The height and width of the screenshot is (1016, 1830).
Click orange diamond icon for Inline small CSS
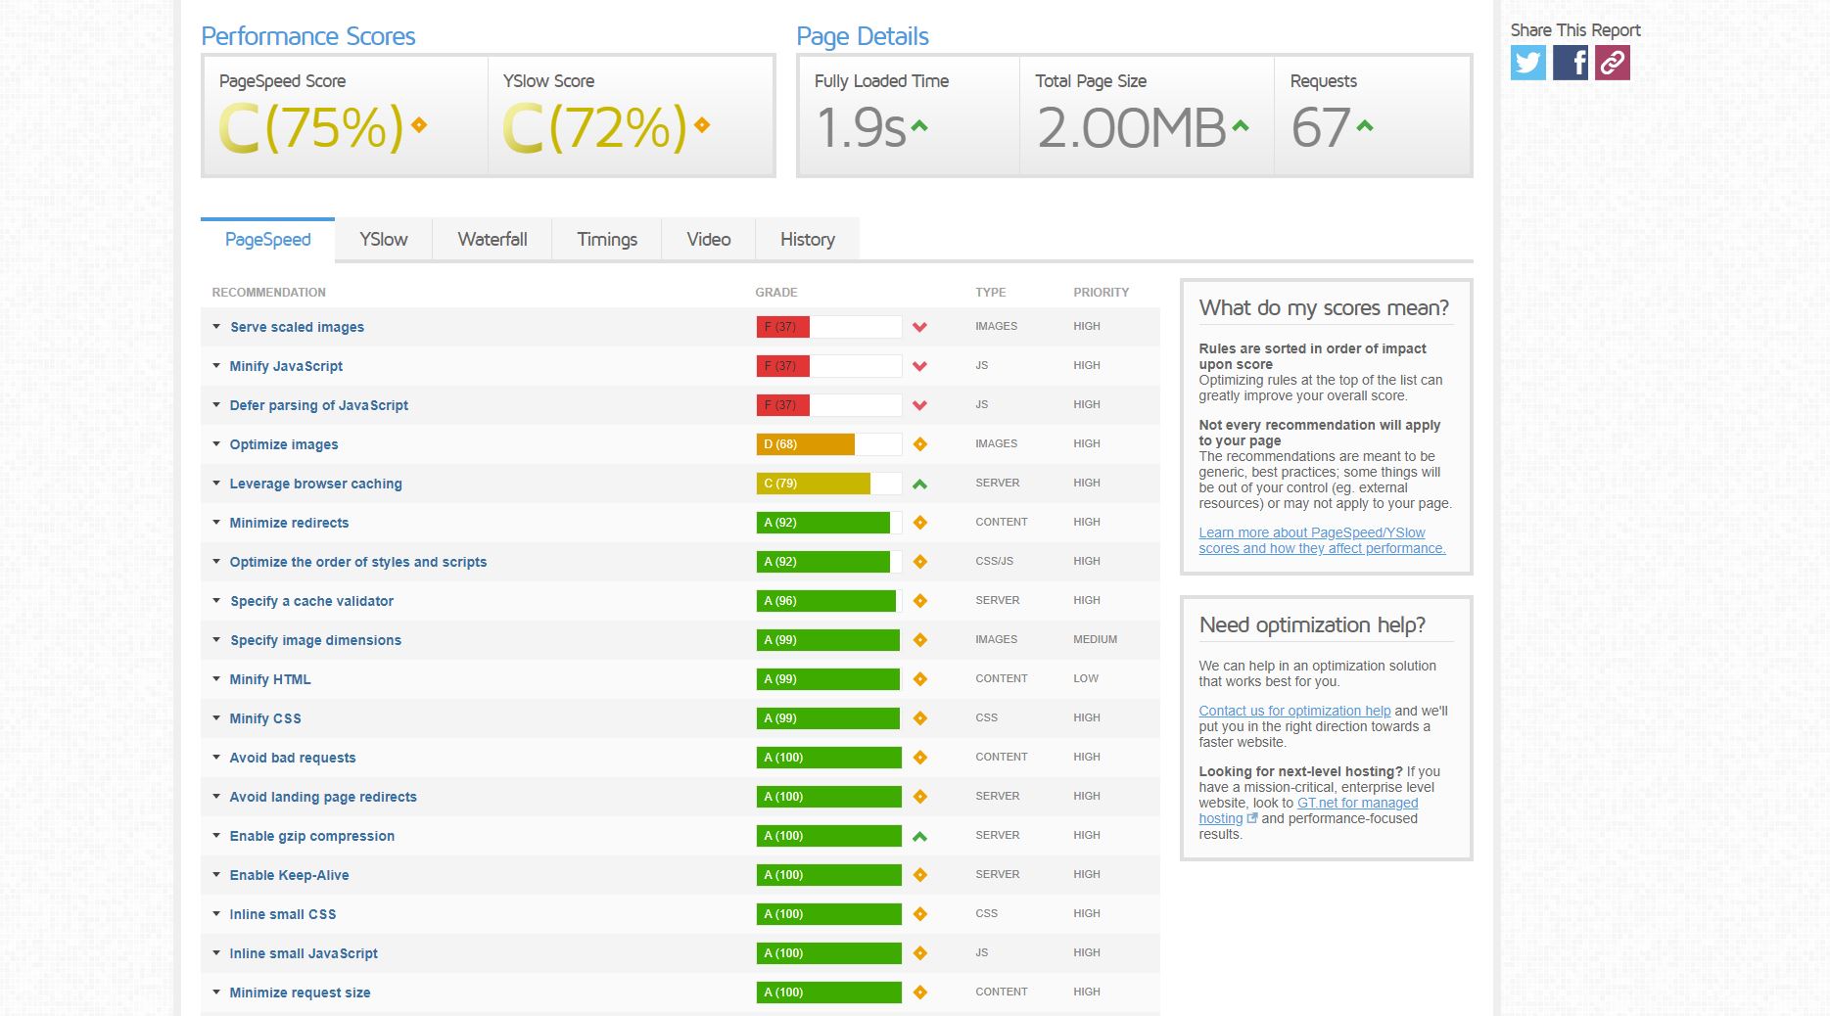click(x=919, y=914)
